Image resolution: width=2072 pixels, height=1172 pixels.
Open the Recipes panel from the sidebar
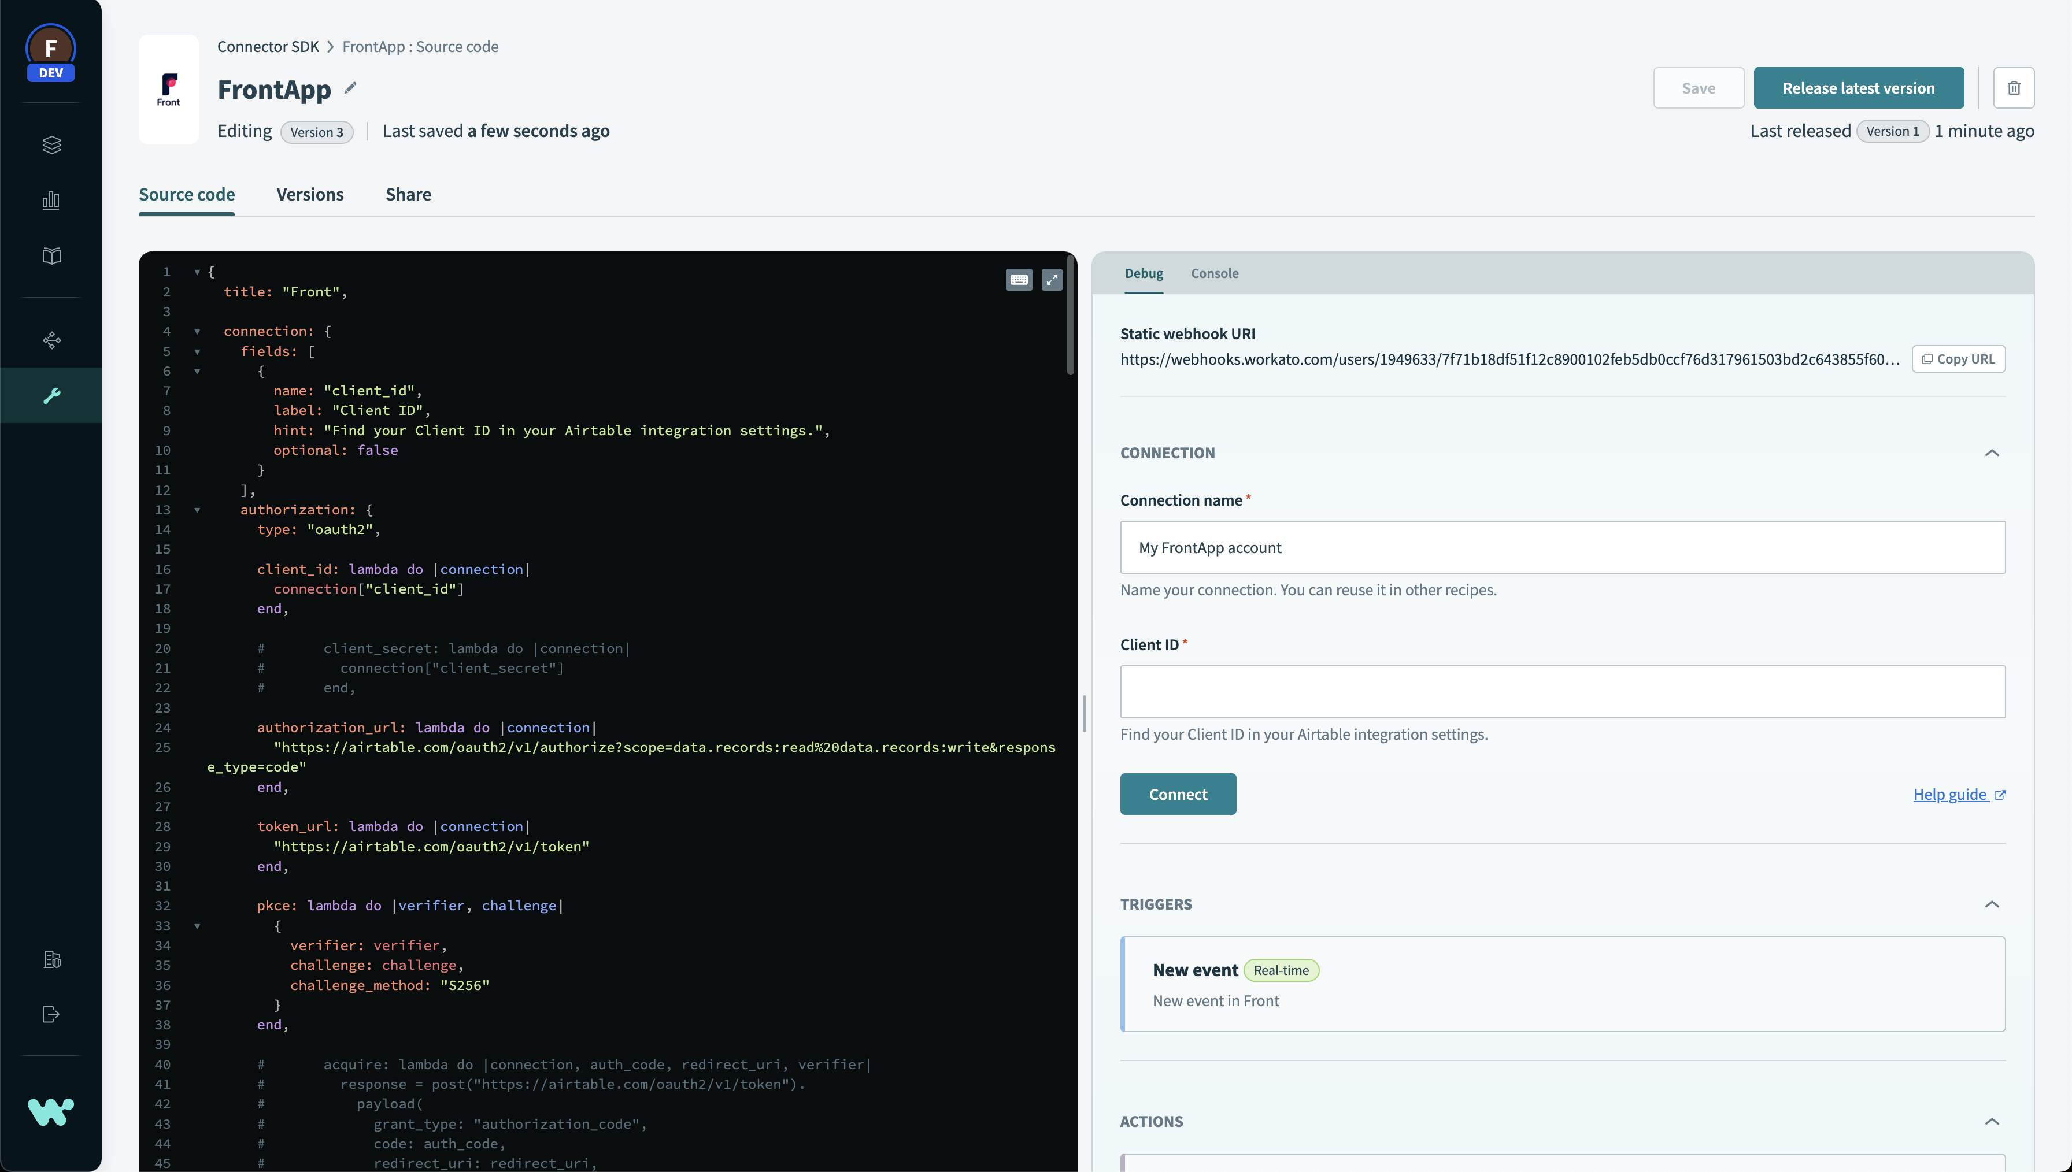pos(51,145)
